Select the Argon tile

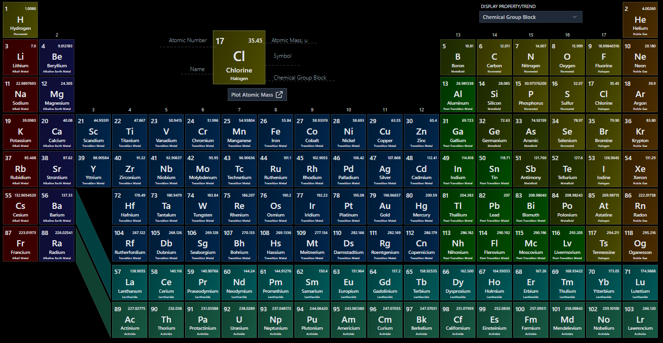point(640,95)
